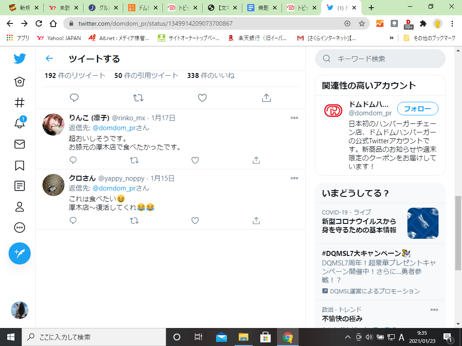The width and height of the screenshot is (462, 346).
Task: Open more options on りんこ's tweet
Action: (x=294, y=118)
